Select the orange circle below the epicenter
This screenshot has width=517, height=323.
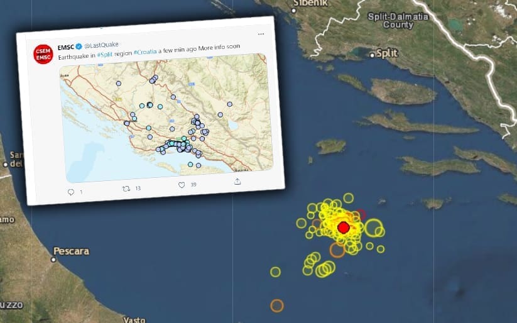coord(337,250)
